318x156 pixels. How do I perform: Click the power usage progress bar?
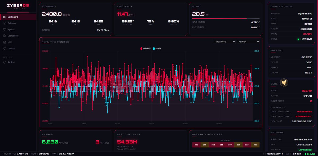(225, 18)
